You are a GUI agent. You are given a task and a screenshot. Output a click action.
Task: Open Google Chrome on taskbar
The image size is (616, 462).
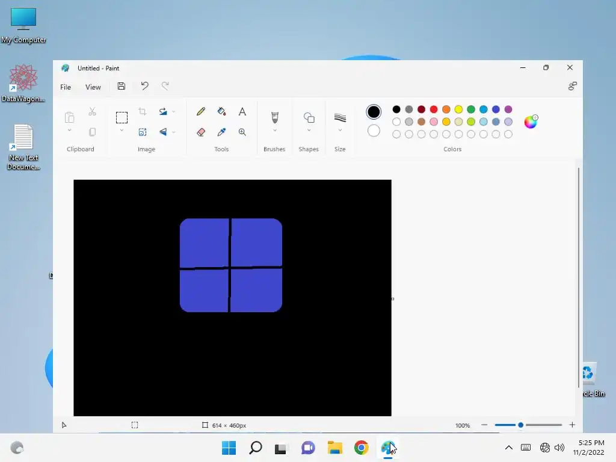362,448
